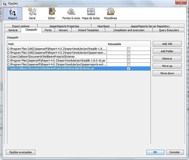Go to the Query Executers tab
The image size is (189, 160).
pos(169,30)
